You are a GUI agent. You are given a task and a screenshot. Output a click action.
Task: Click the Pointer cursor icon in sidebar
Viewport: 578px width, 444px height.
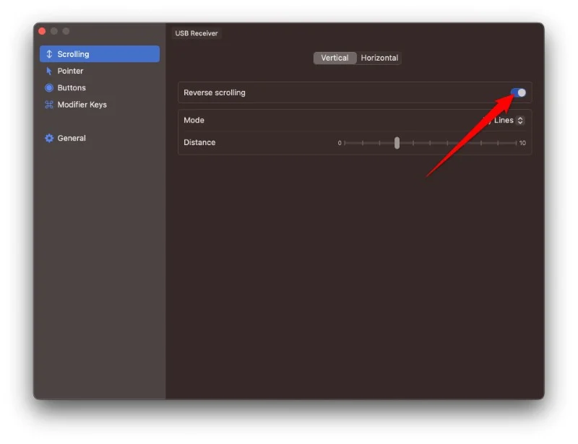(x=48, y=71)
